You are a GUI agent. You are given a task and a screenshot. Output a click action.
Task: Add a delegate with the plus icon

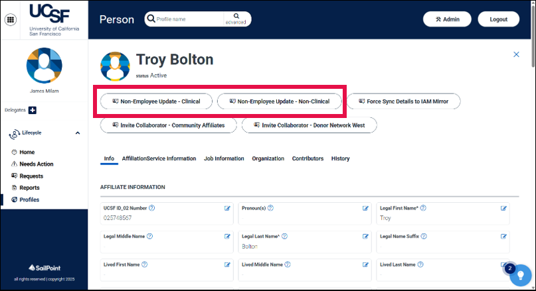33,110
